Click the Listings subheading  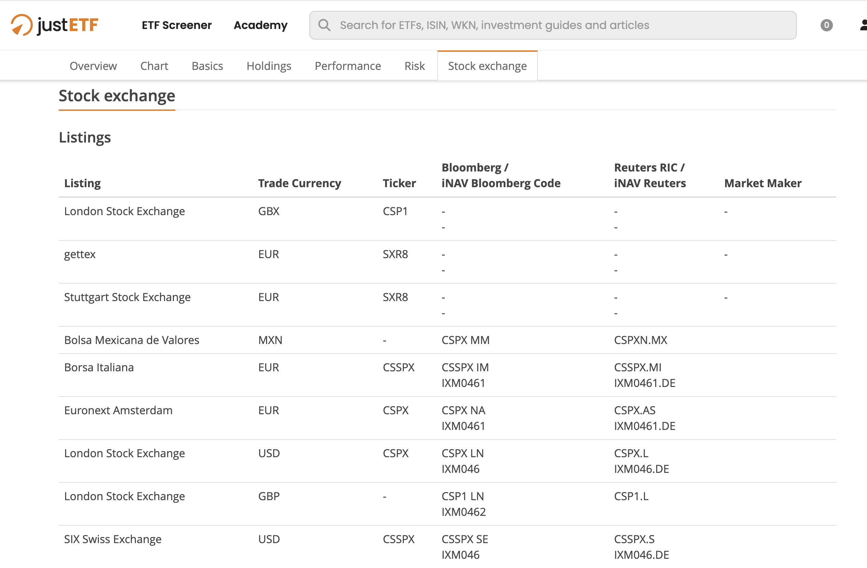85,138
